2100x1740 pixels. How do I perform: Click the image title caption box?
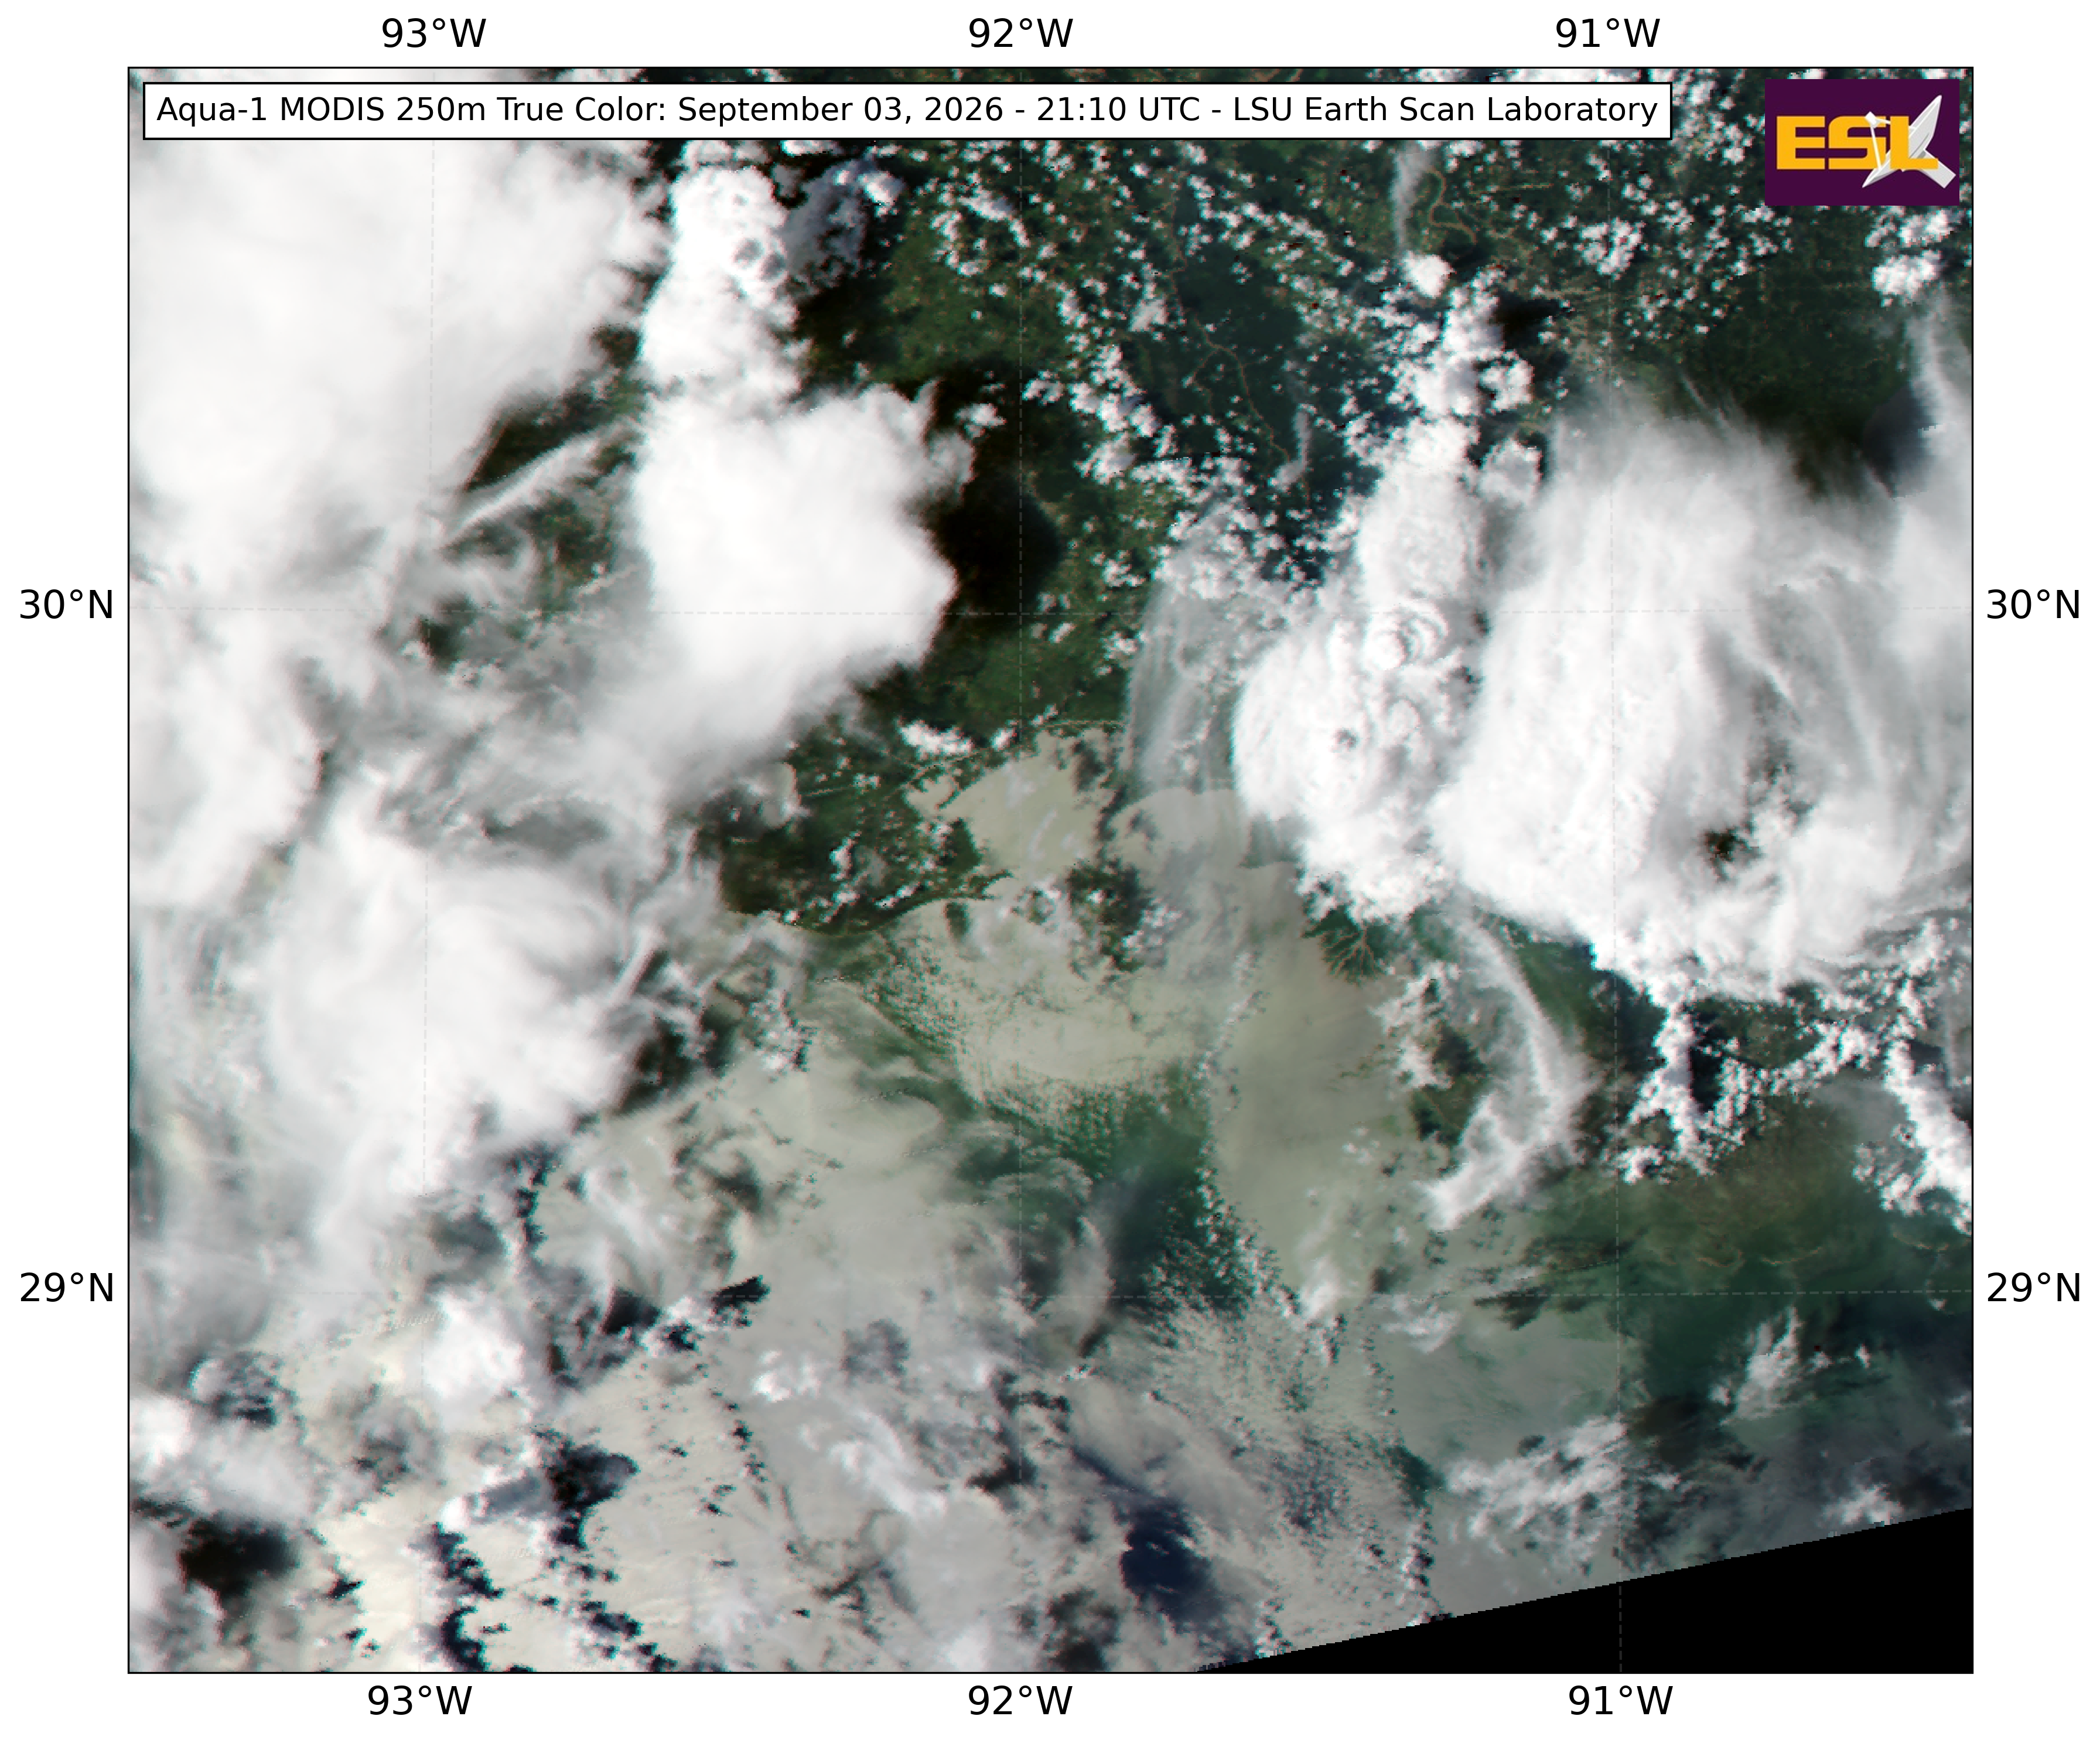(x=907, y=110)
